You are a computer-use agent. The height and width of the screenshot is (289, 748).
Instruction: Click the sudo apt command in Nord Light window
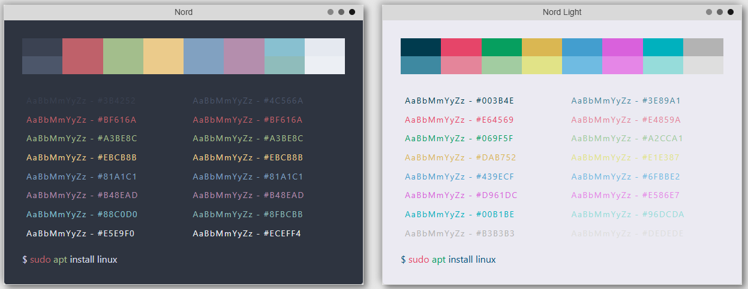click(448, 260)
